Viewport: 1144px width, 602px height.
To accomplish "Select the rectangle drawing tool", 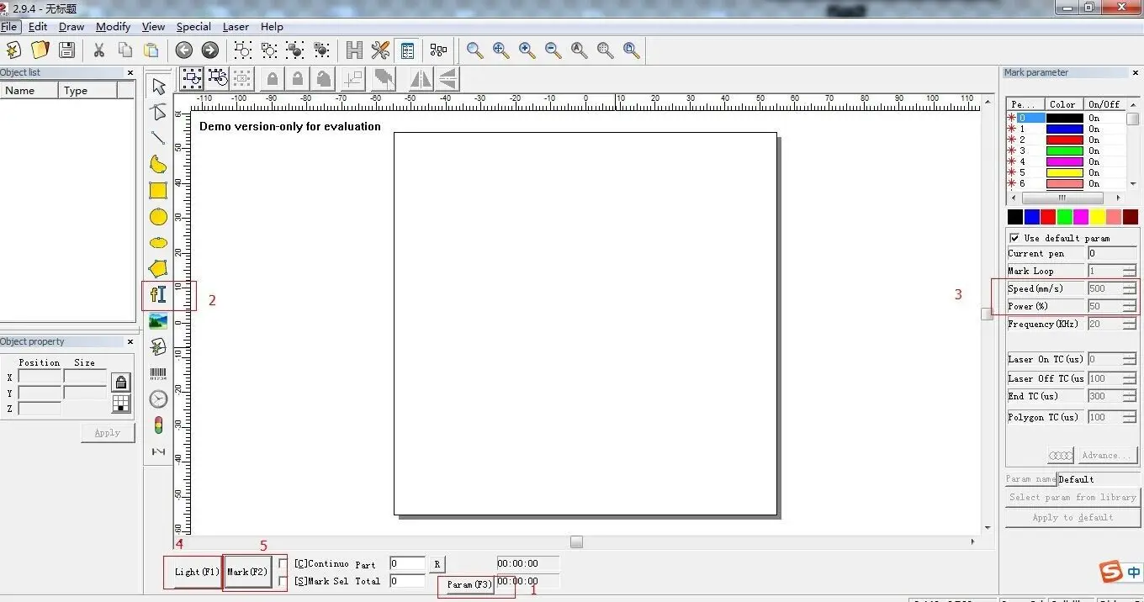I will point(158,190).
